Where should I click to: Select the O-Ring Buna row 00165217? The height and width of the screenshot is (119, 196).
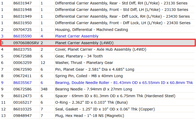98,102
